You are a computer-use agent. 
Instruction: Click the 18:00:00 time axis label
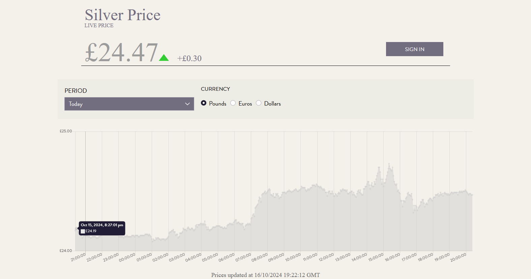pos(425,257)
